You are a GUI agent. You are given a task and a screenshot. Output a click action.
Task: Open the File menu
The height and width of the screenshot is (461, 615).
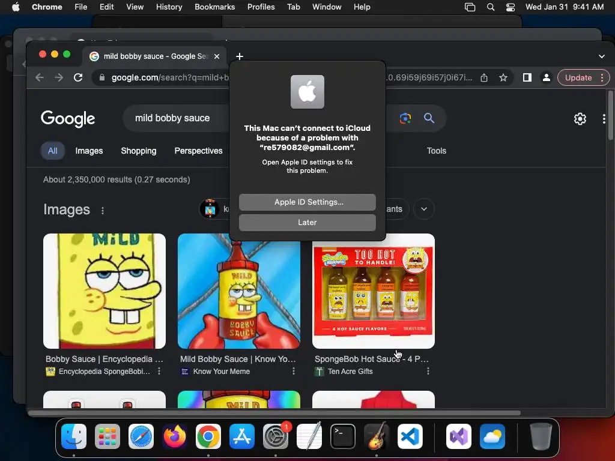(81, 7)
